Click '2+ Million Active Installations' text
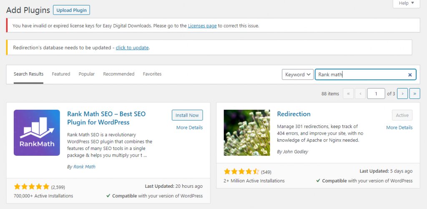The image size is (427, 209). [x=254, y=180]
